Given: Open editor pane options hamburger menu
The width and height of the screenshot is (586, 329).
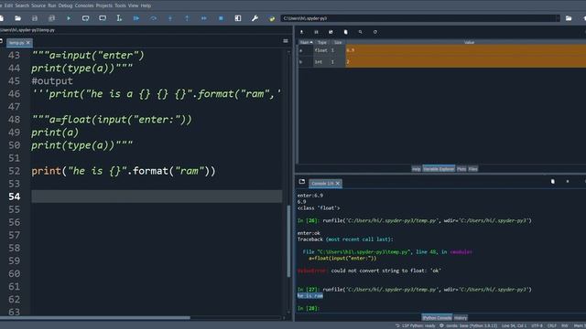Looking at the screenshot, I should tap(286, 41).
